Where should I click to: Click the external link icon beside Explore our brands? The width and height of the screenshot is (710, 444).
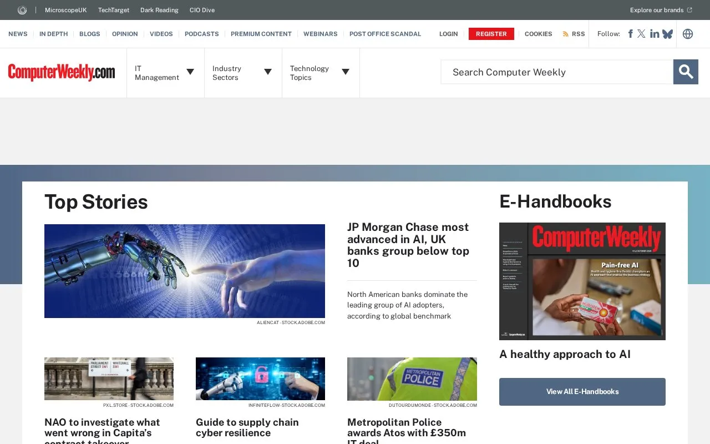689,10
